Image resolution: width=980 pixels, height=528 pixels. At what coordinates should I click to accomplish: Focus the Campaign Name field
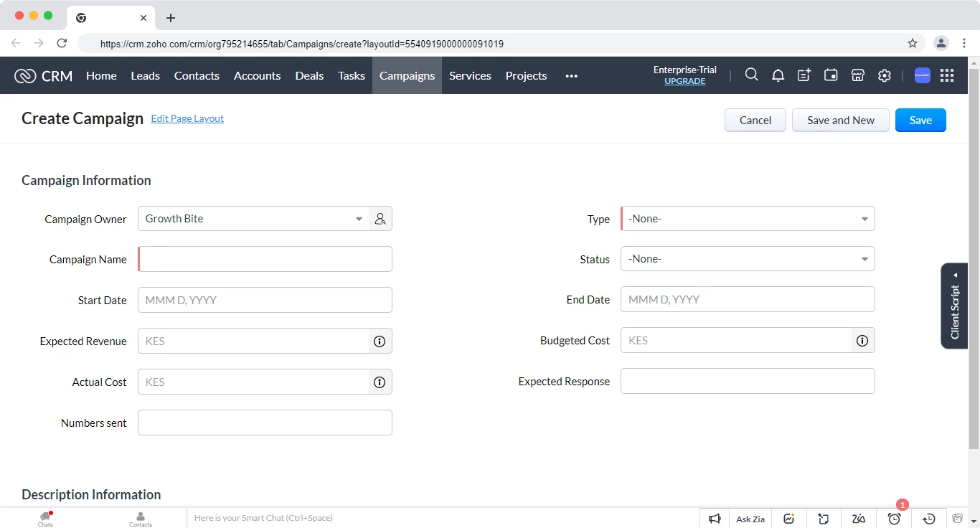[x=265, y=259]
